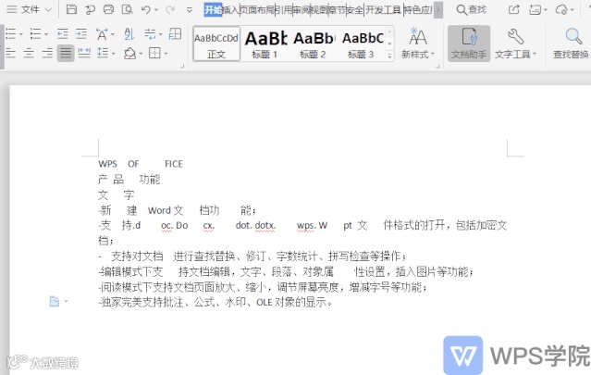Viewport: 591px width, 375px height.
Task: Open the 文字工具 dropdown
Action: [515, 44]
